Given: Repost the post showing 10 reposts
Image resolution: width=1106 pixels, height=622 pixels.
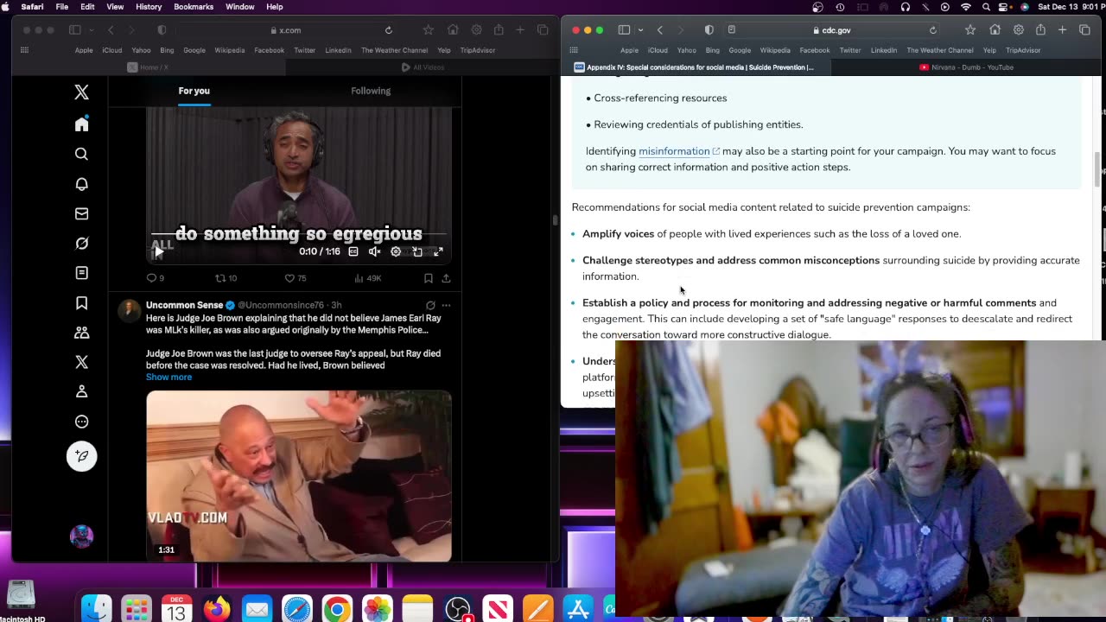Looking at the screenshot, I should 226,278.
